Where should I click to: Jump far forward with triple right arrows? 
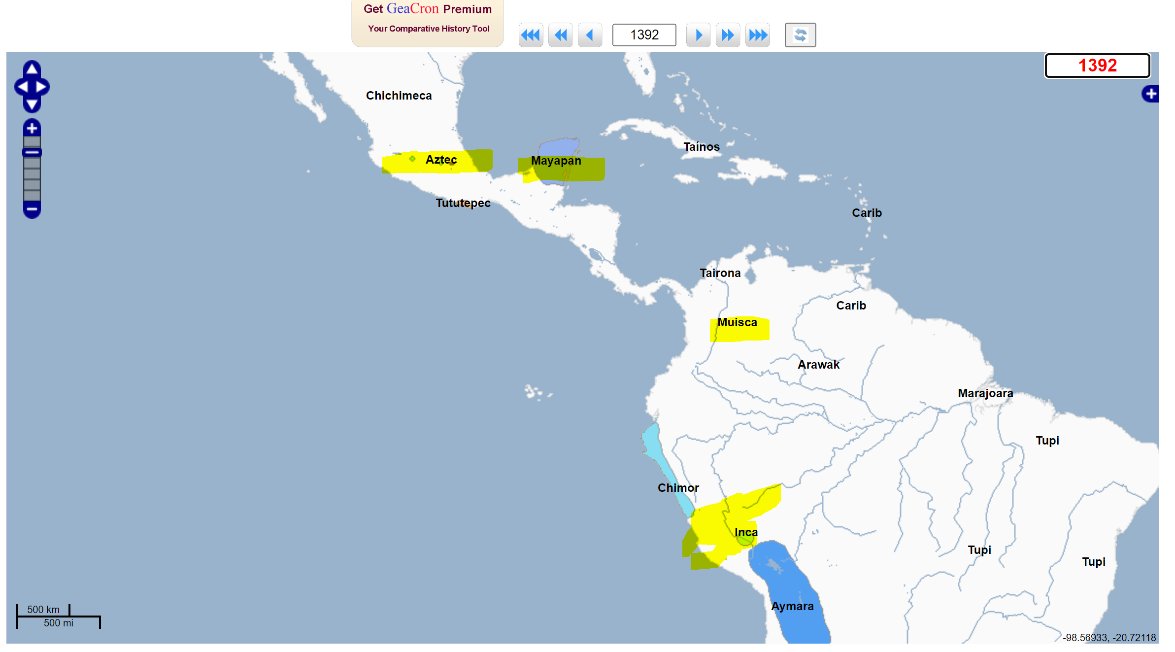pos(757,35)
